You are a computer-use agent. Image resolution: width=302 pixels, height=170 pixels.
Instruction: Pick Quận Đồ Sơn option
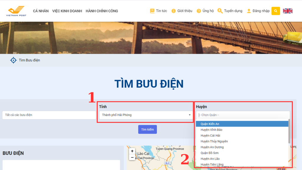click(209, 153)
